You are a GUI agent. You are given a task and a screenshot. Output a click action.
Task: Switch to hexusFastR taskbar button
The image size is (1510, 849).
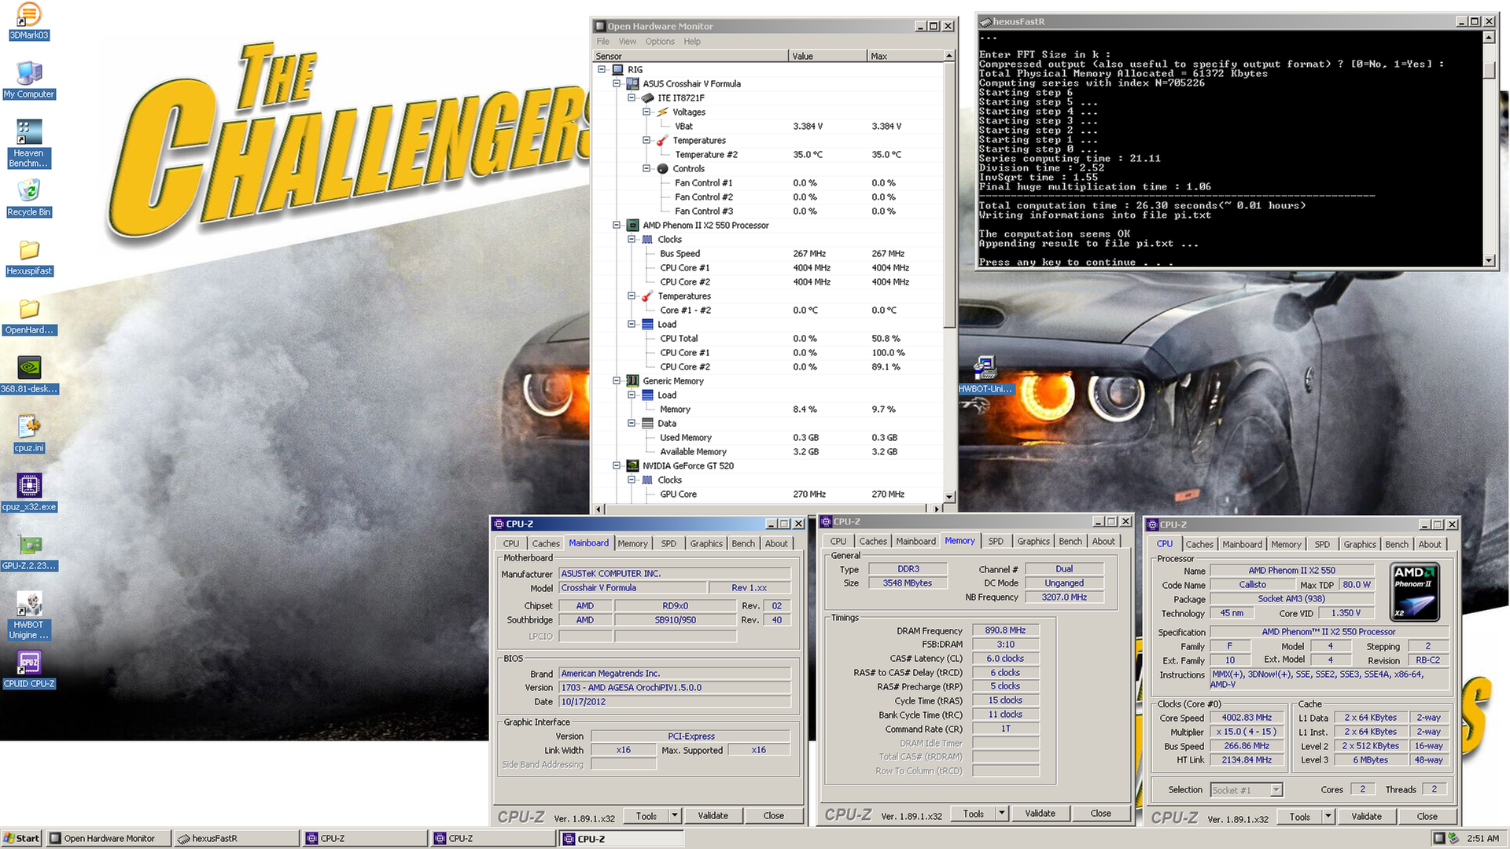point(236,838)
